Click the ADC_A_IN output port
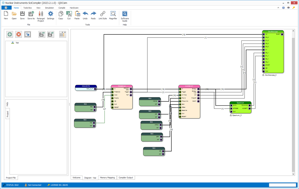 pos(95,89)
